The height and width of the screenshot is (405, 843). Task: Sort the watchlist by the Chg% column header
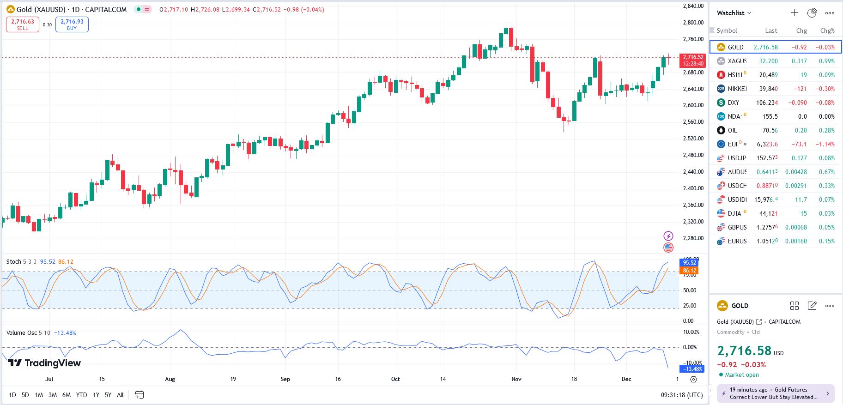coord(827,30)
